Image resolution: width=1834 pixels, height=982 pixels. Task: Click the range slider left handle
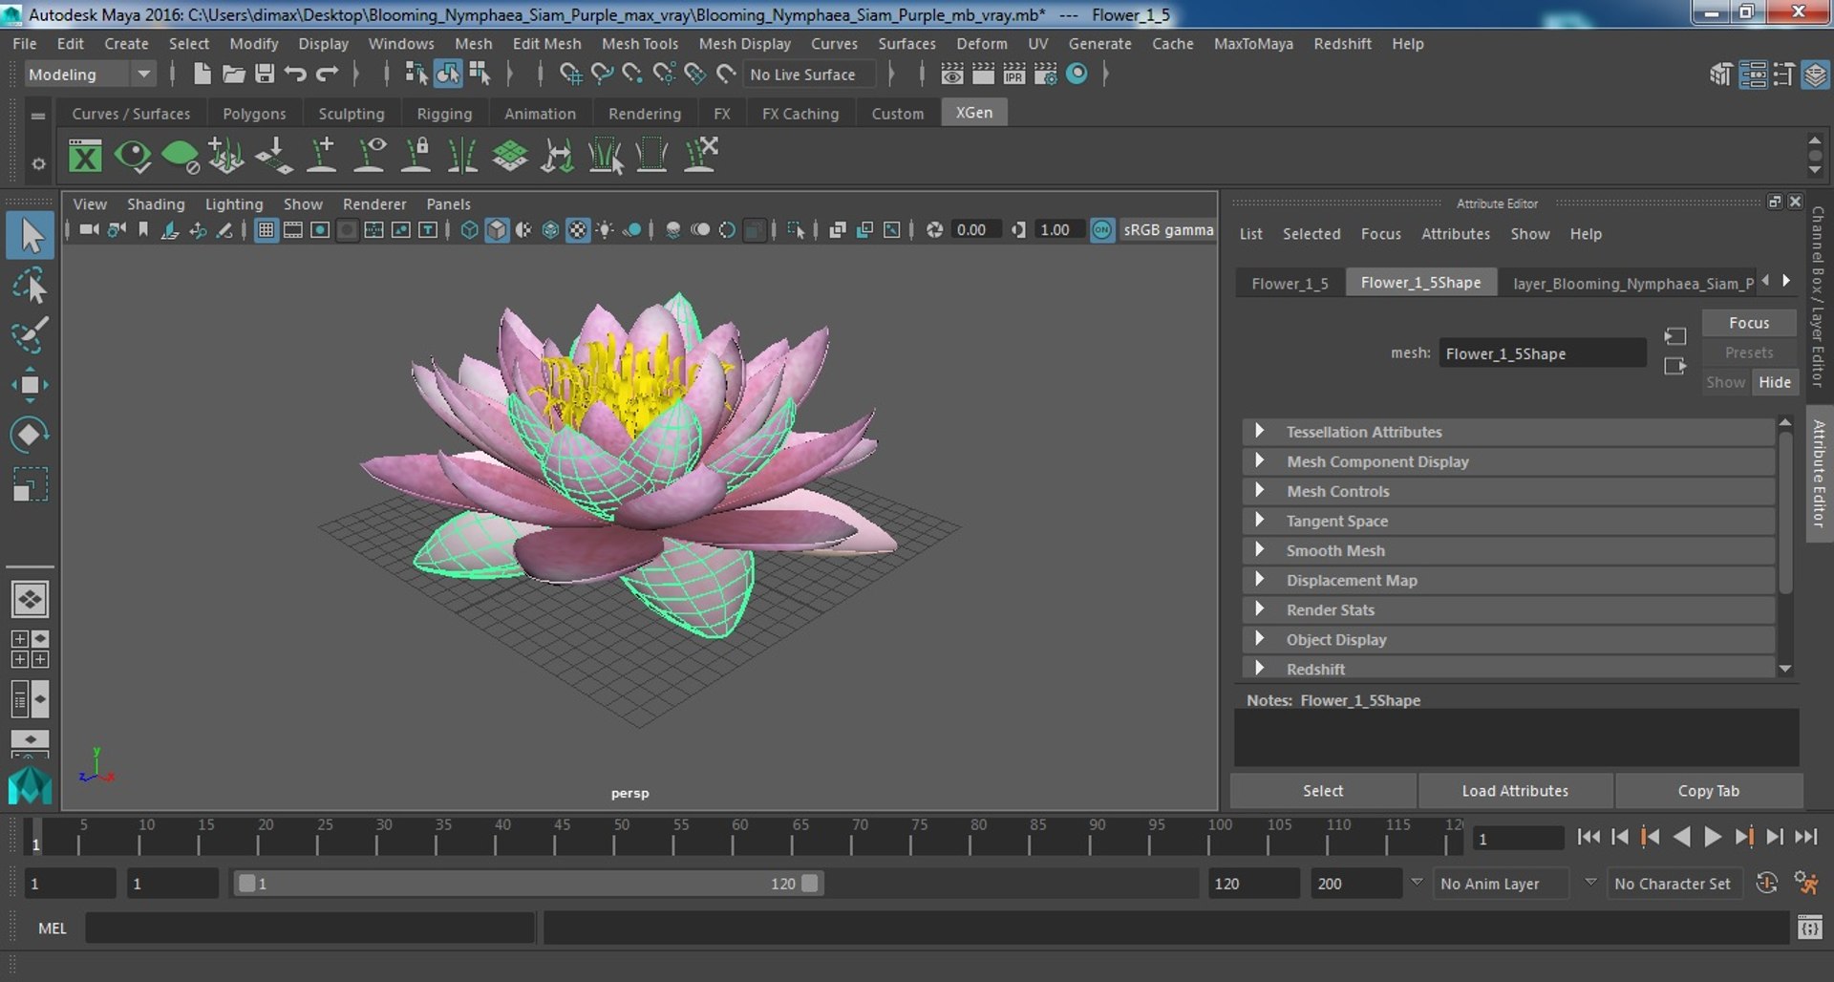246,884
